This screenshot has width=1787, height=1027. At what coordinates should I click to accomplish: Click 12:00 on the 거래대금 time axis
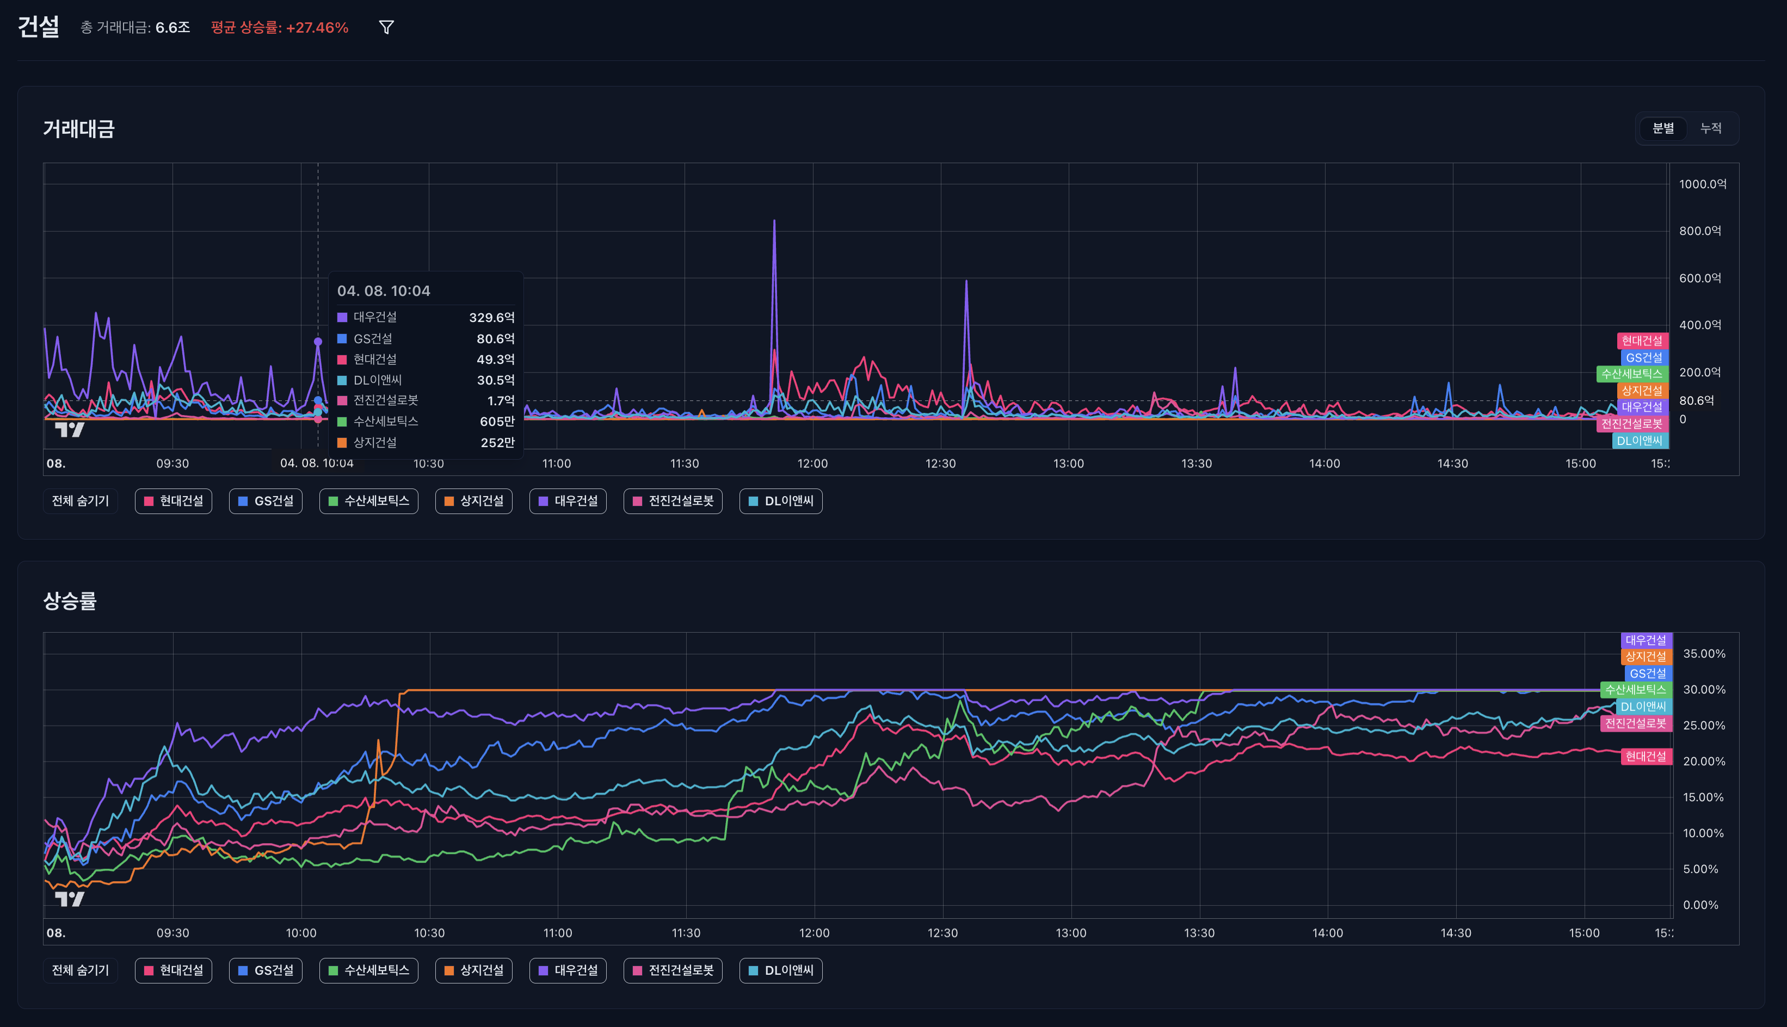coord(813,463)
